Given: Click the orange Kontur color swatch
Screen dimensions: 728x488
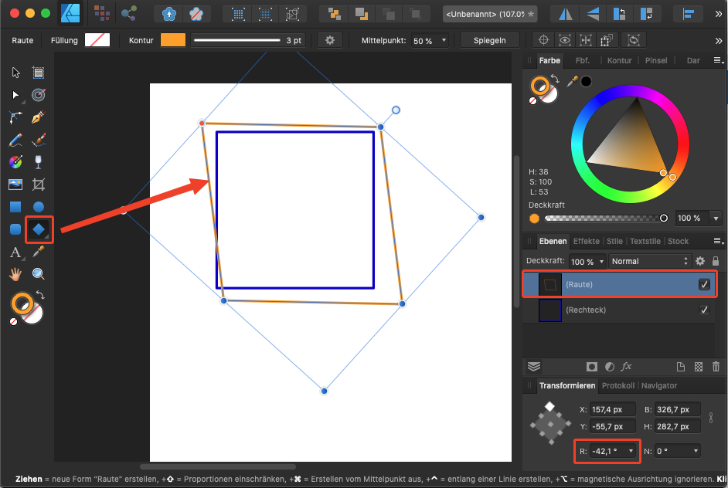Looking at the screenshot, I should pos(172,40).
